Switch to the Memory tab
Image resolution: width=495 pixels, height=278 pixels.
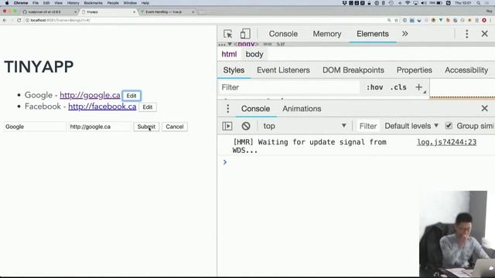click(x=327, y=34)
